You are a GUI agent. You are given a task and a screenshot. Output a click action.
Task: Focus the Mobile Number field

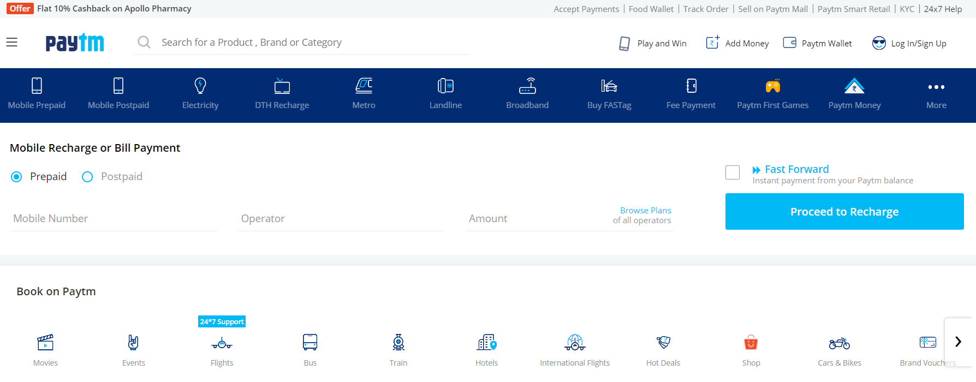click(114, 218)
